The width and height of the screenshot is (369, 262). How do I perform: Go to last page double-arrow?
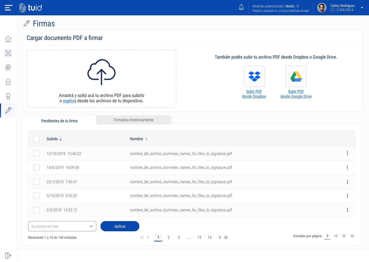226,237
